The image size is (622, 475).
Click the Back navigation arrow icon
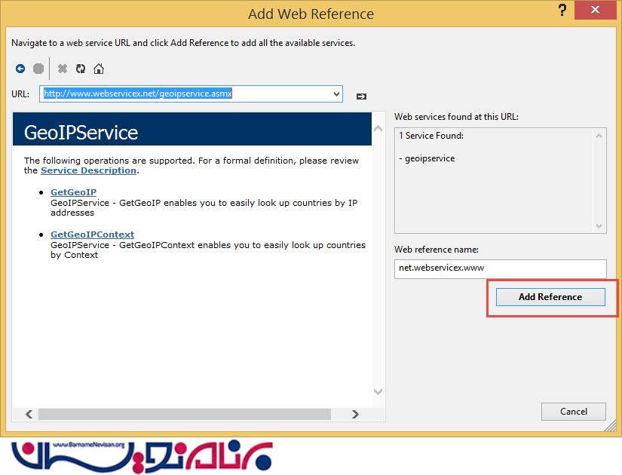(20, 69)
